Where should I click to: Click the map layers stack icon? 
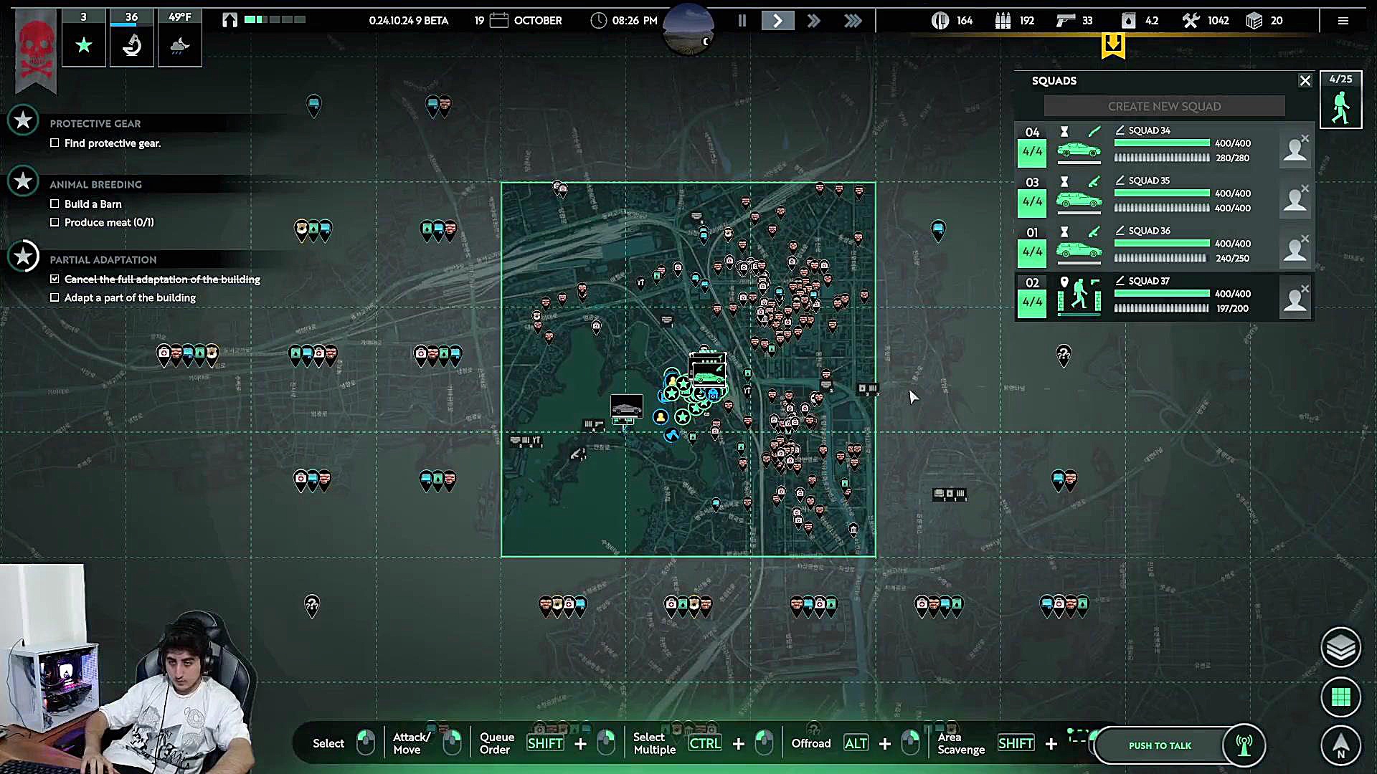coord(1340,647)
